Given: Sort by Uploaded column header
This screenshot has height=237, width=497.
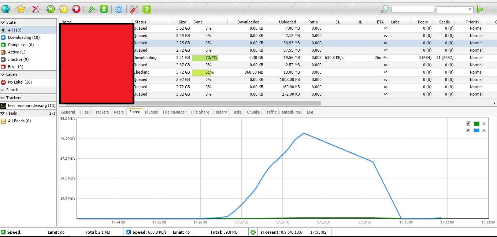Looking at the screenshot, I should (282, 22).
